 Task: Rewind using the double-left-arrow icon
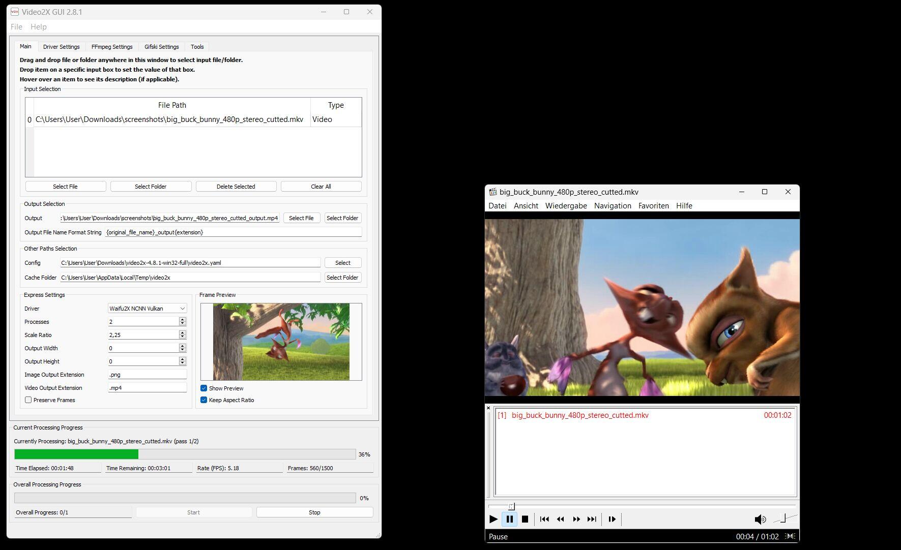pos(560,519)
